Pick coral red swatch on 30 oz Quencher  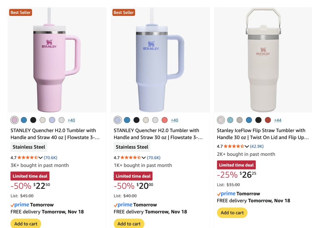tap(165, 120)
